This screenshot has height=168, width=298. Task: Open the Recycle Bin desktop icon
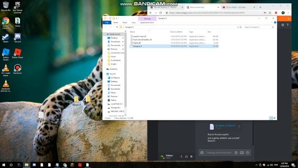click(6, 7)
